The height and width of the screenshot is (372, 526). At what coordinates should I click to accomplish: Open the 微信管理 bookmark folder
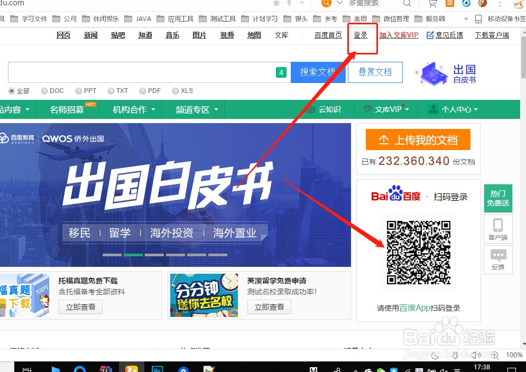tap(391, 19)
